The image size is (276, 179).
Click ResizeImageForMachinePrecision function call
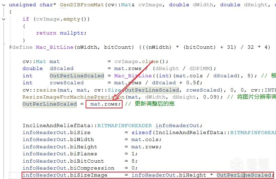[x=73, y=97]
